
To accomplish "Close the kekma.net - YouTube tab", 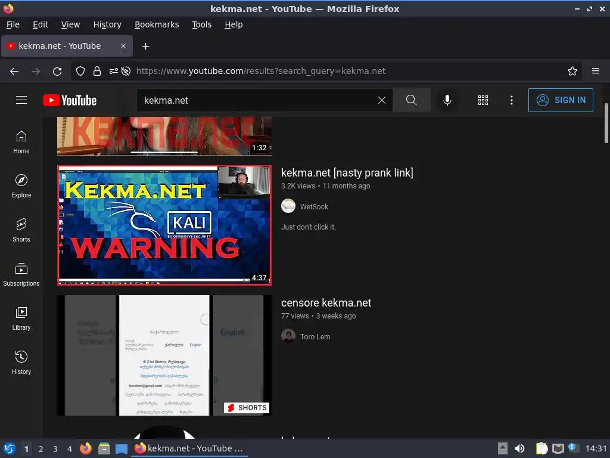I will click(123, 46).
